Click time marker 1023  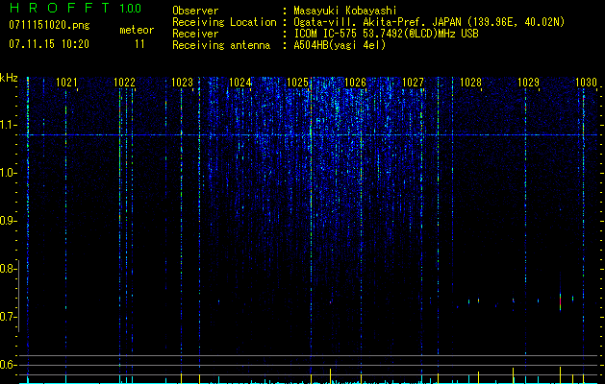pyautogui.click(x=182, y=83)
